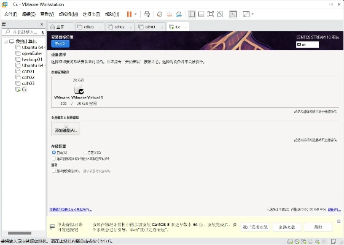The height and width of the screenshot is (245, 344).
Task: Click the blue Done button
Action: tap(60, 43)
